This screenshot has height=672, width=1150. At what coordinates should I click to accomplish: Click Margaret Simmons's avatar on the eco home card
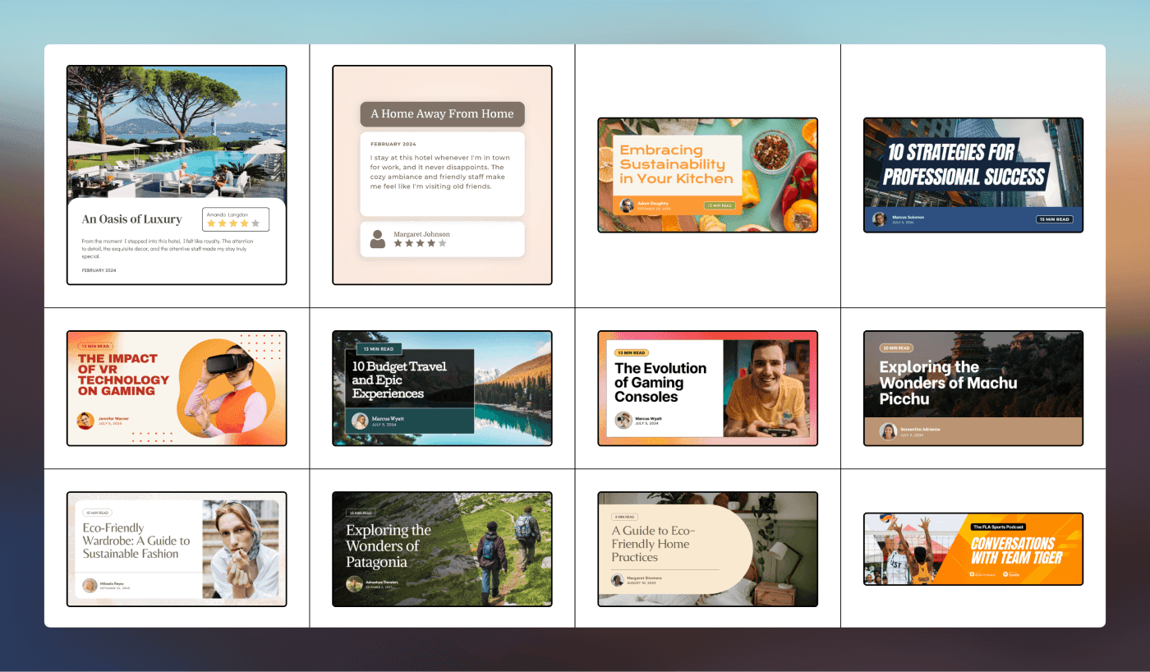(617, 580)
